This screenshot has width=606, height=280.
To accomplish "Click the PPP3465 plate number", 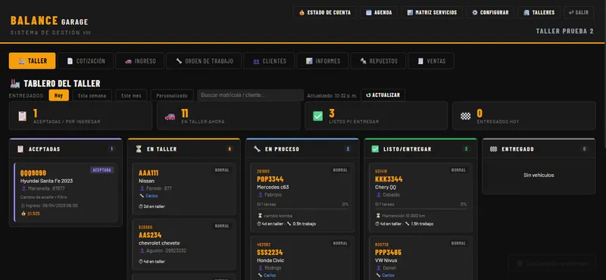I will (389, 253).
